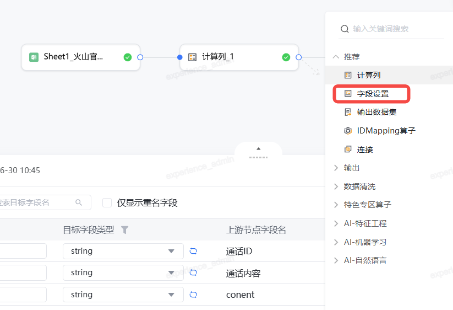This screenshot has width=453, height=310.
Task: Expand the 输出 category
Action: coord(336,168)
